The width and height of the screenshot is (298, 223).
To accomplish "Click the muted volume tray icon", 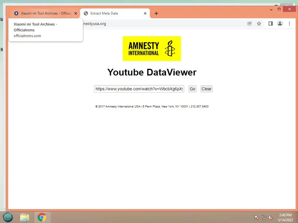I will tap(271, 217).
